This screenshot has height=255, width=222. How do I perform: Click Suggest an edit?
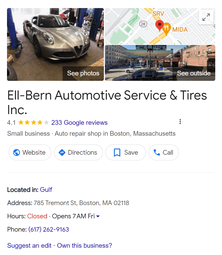(x=29, y=246)
